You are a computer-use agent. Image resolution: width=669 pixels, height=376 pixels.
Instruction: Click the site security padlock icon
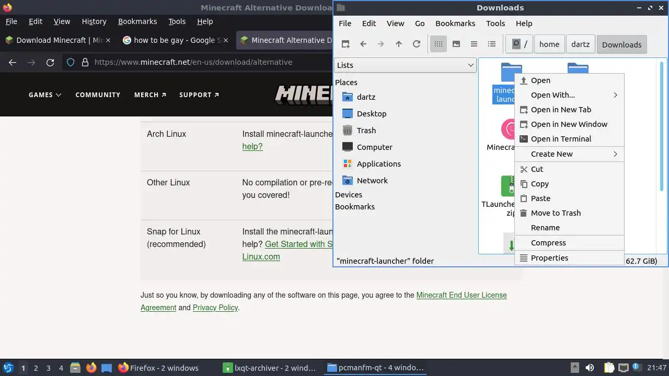(x=85, y=62)
